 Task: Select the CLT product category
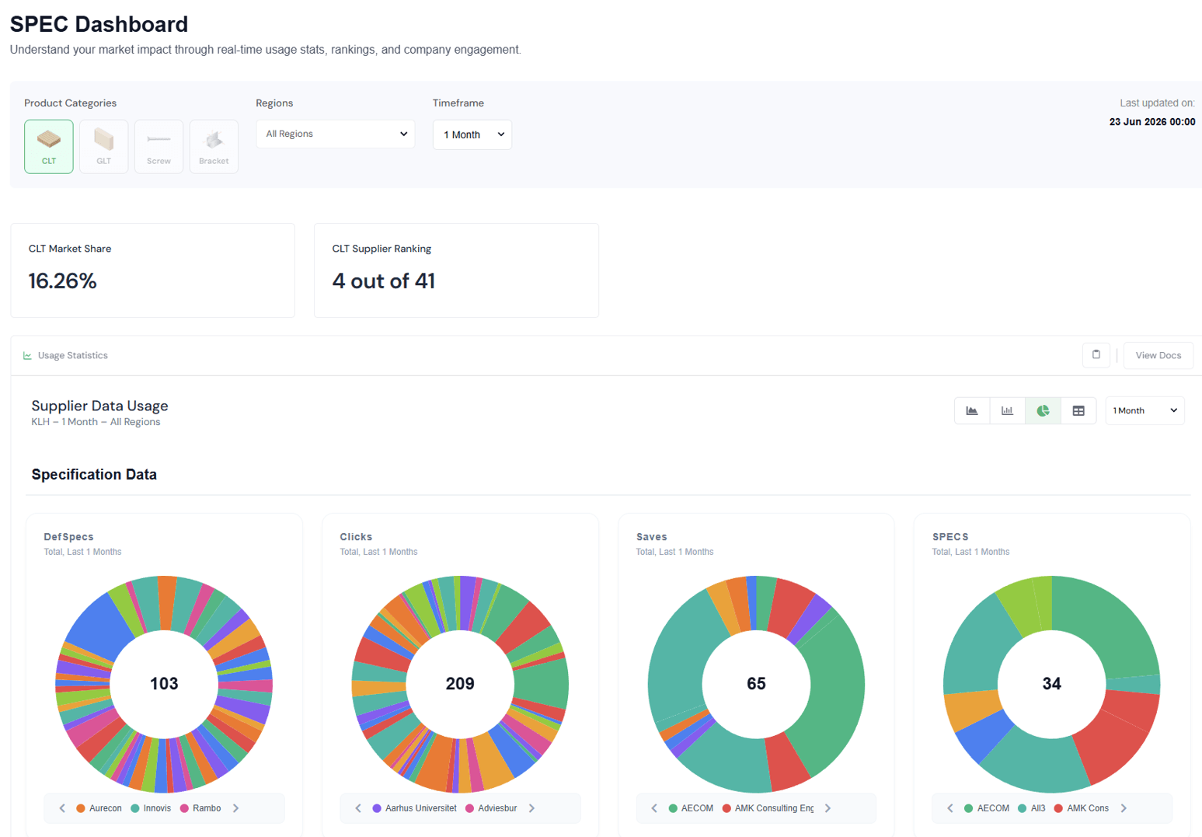49,146
